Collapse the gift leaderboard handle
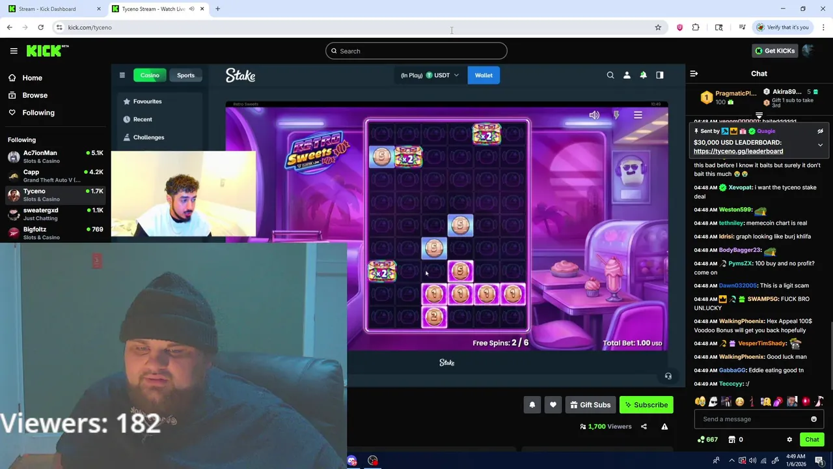 (759, 115)
